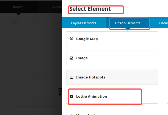Click the Image Hotspots icon
The image size is (168, 115).
71,77
